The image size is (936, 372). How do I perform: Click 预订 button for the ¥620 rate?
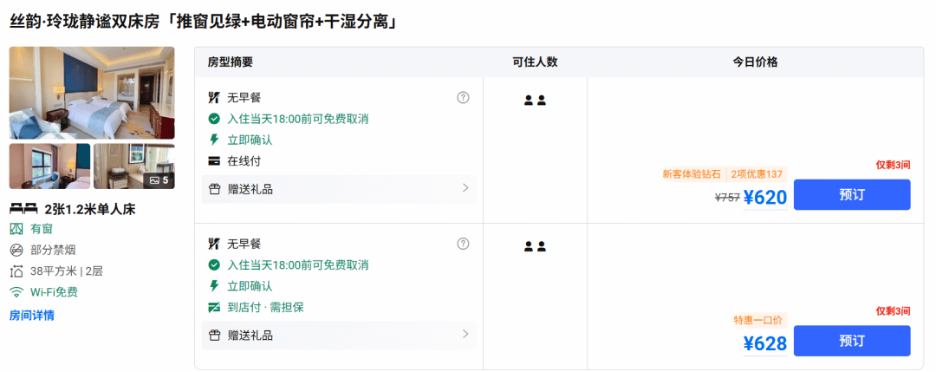coord(852,194)
